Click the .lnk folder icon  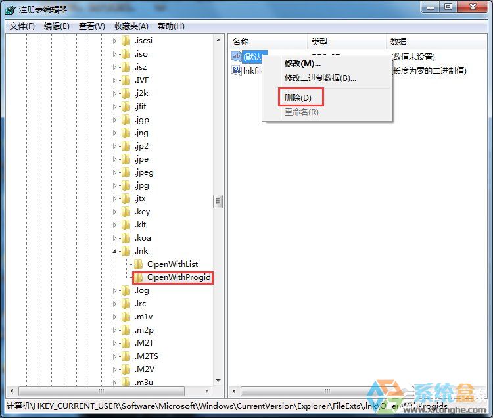pos(126,251)
